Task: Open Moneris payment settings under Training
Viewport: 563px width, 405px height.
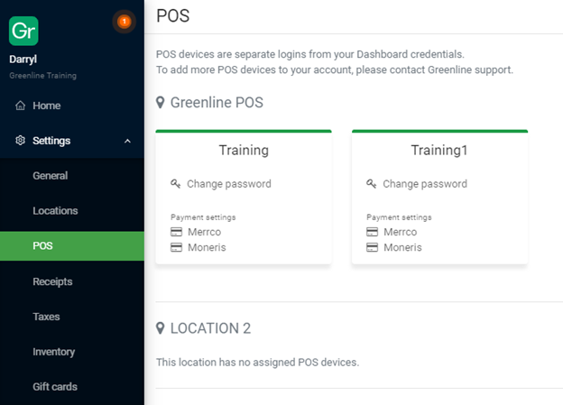Action: (x=207, y=247)
